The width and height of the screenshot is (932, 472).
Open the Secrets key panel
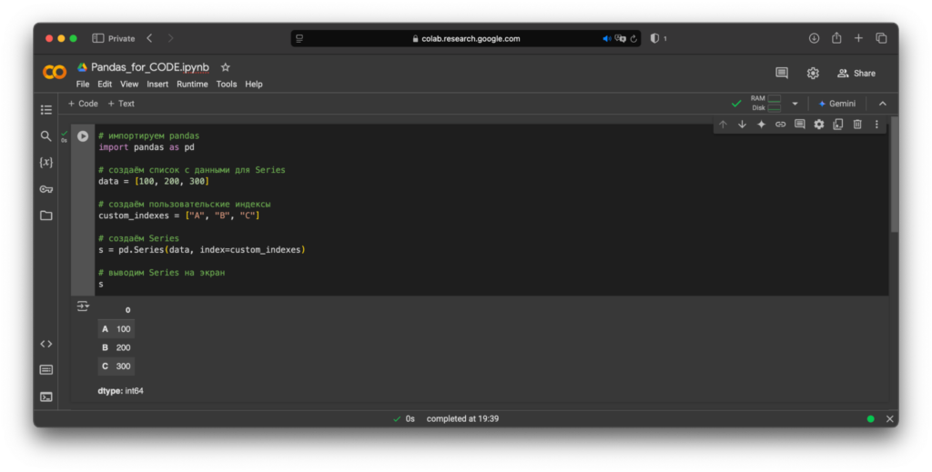[46, 189]
